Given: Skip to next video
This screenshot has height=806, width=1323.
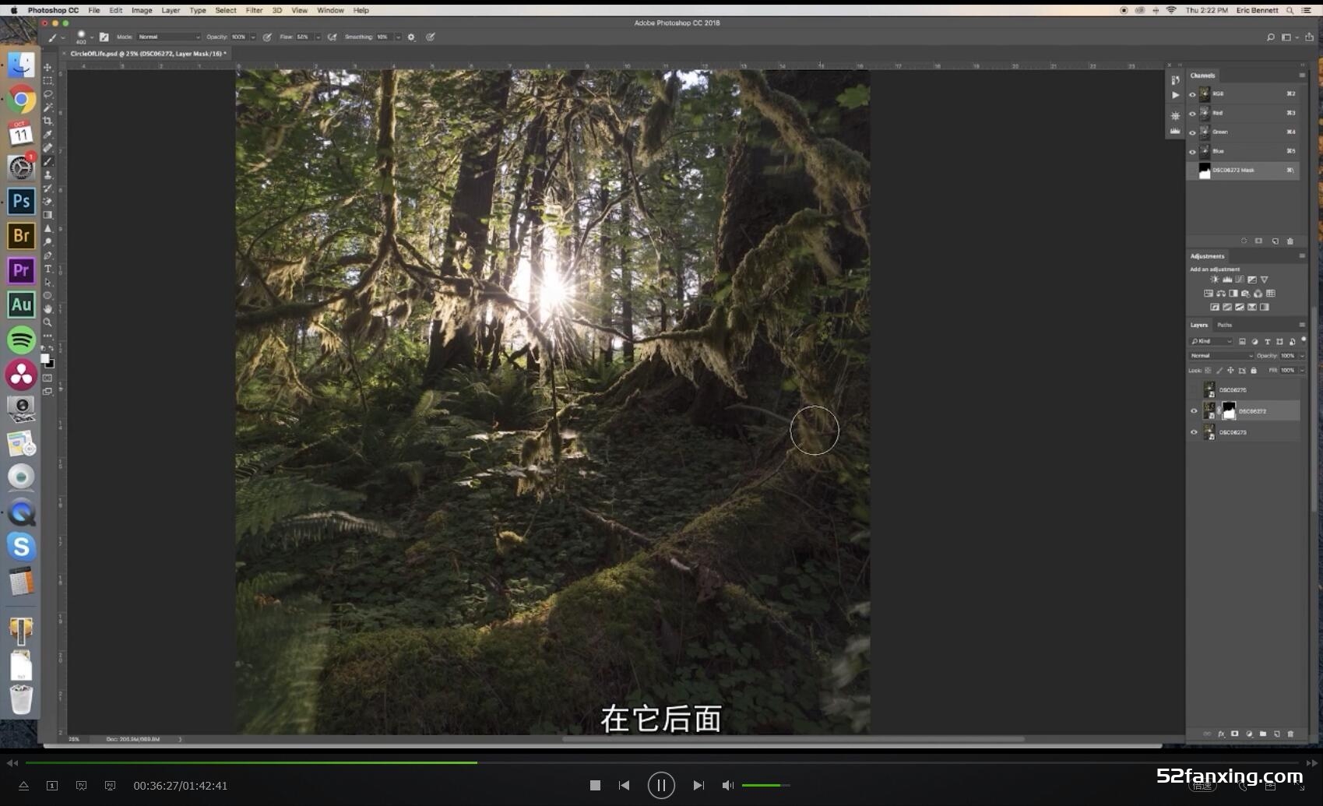Looking at the screenshot, I should [698, 785].
